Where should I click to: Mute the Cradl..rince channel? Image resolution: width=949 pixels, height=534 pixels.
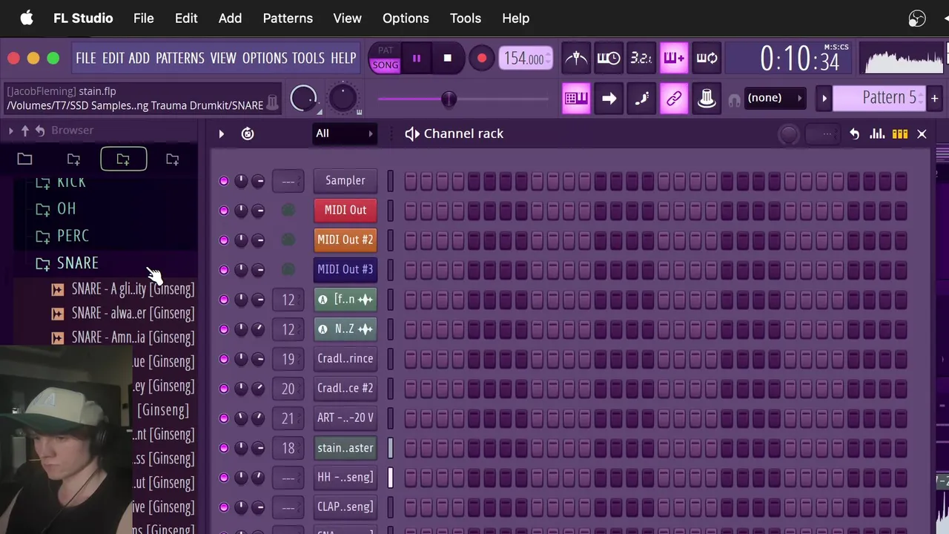(224, 359)
